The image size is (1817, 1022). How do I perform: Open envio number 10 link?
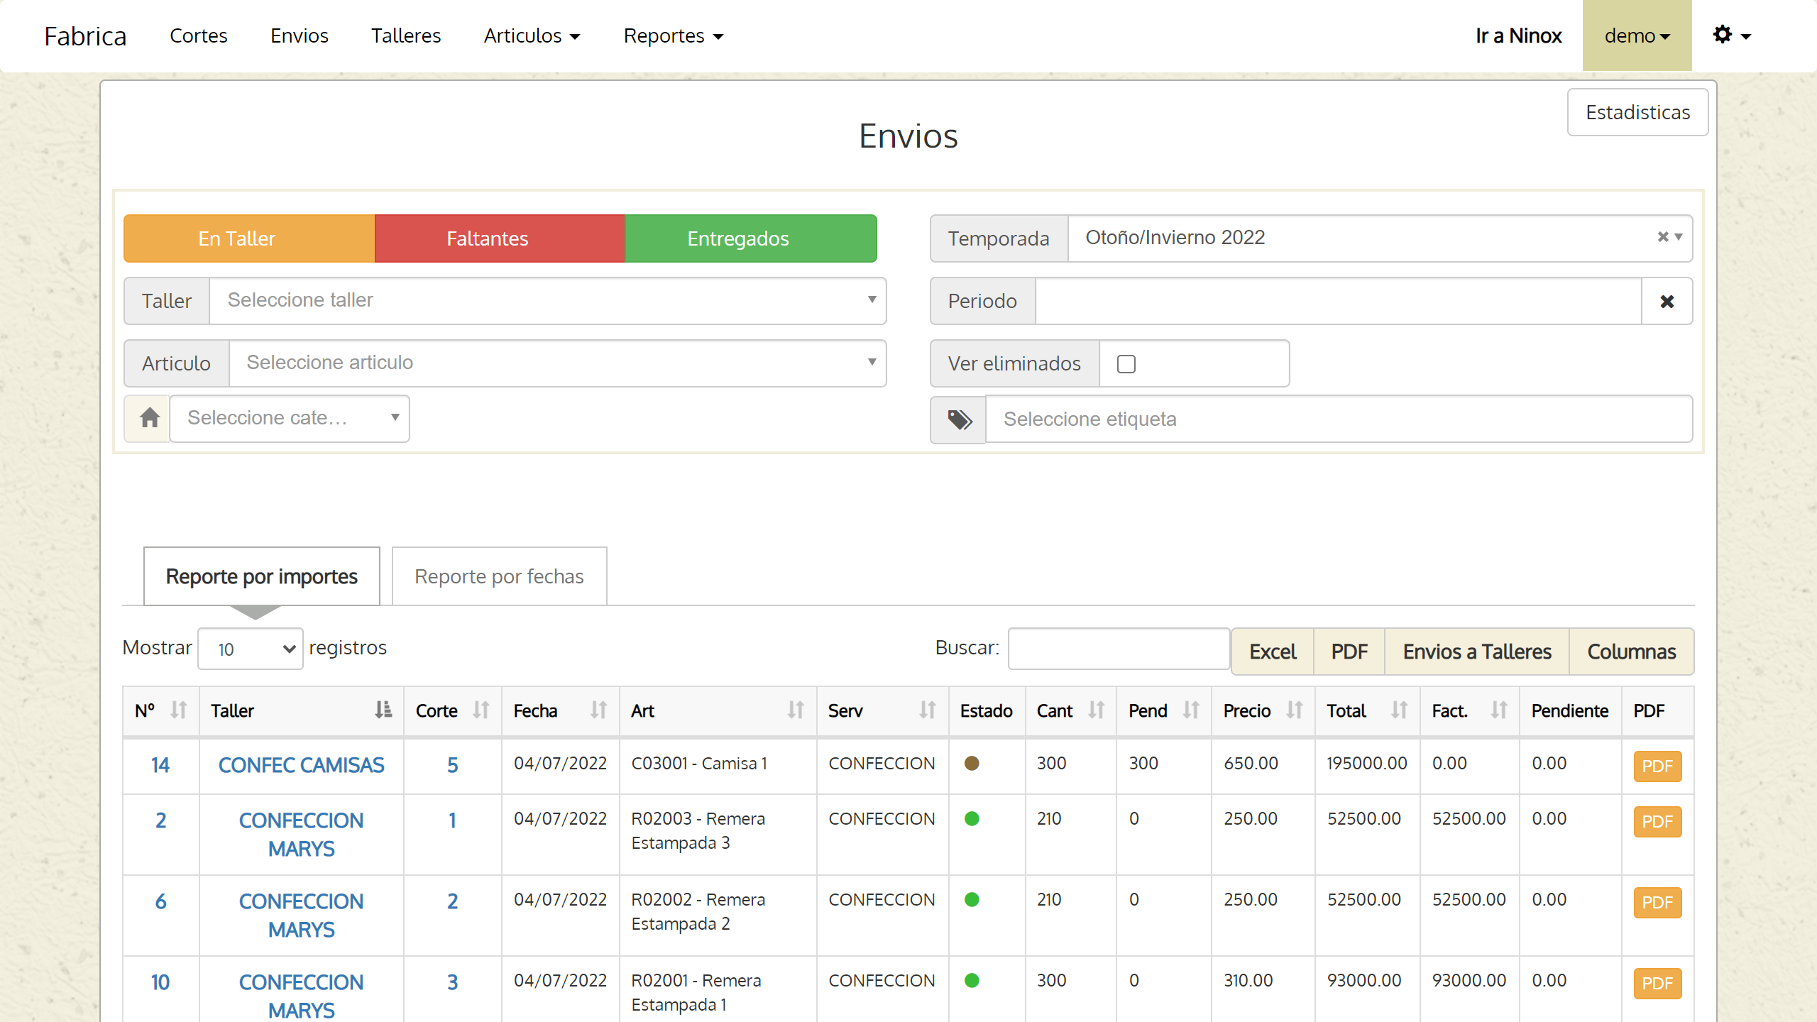[x=160, y=982]
